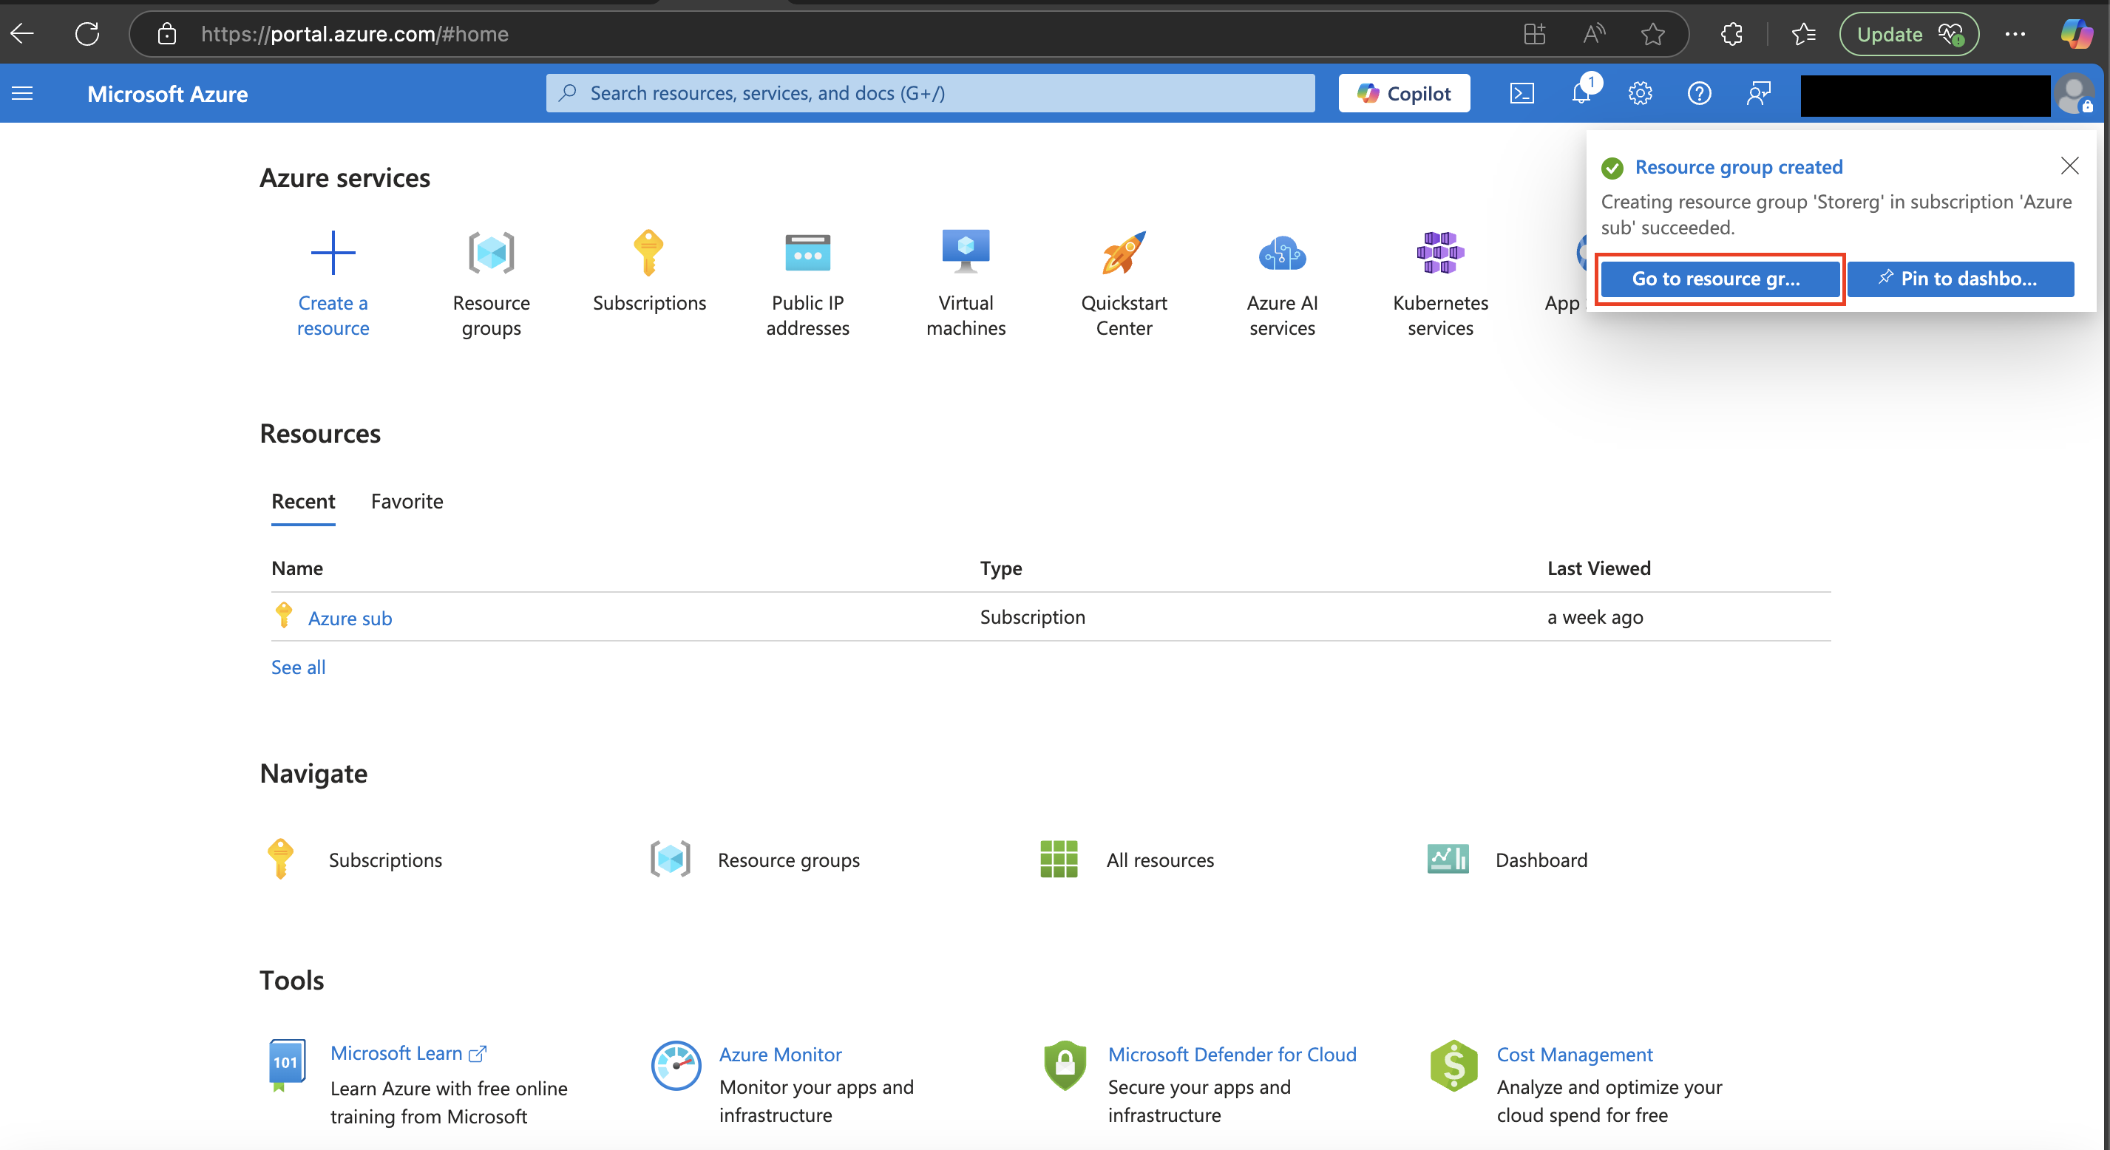Screen dimensions: 2110x1150
Task: Open Microsoft Defender for Cloud
Action: [1232, 1054]
